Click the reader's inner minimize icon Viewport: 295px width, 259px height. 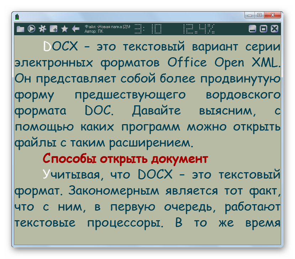click(252, 29)
